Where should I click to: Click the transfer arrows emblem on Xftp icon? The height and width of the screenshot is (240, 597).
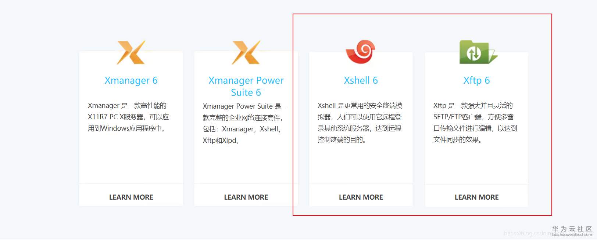pos(473,54)
